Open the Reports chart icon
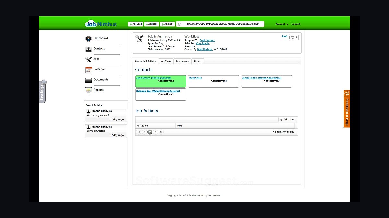Viewport: 389px width, 218px height. click(88, 90)
